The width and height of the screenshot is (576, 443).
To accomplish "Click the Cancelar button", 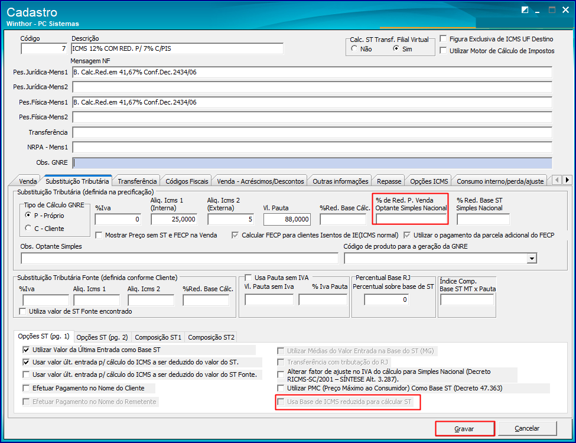I will [x=527, y=428].
